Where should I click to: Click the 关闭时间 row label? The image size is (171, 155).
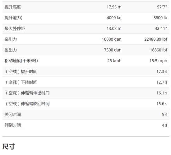[13, 115]
